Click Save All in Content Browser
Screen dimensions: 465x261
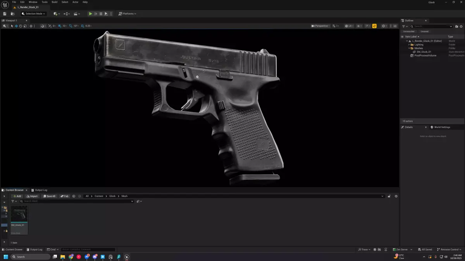(x=49, y=196)
